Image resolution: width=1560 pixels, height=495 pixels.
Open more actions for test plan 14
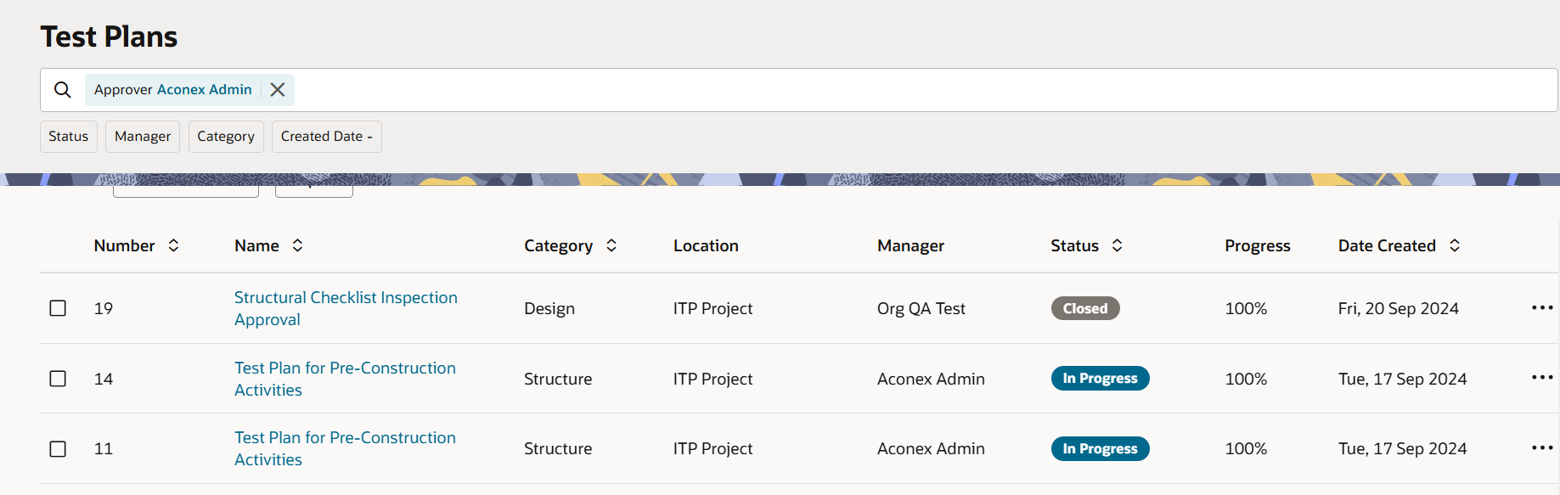(1541, 378)
